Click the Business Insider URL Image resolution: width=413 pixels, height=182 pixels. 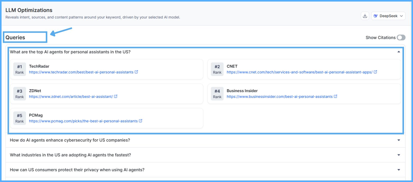pos(279,97)
